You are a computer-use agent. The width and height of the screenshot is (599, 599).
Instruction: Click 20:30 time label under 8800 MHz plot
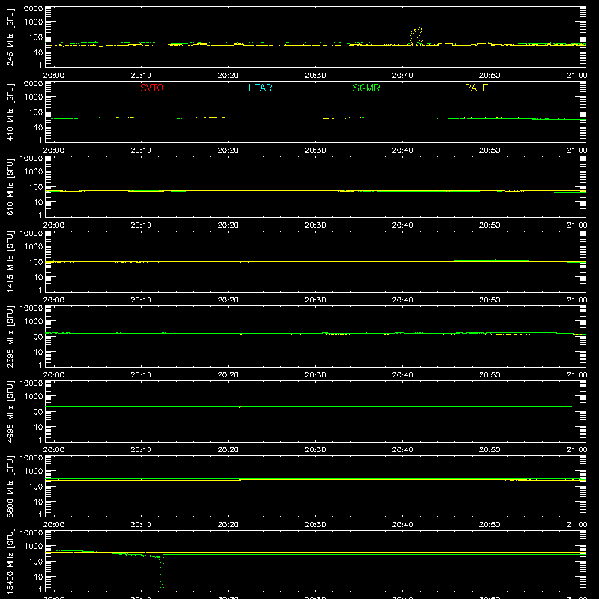pyautogui.click(x=315, y=525)
